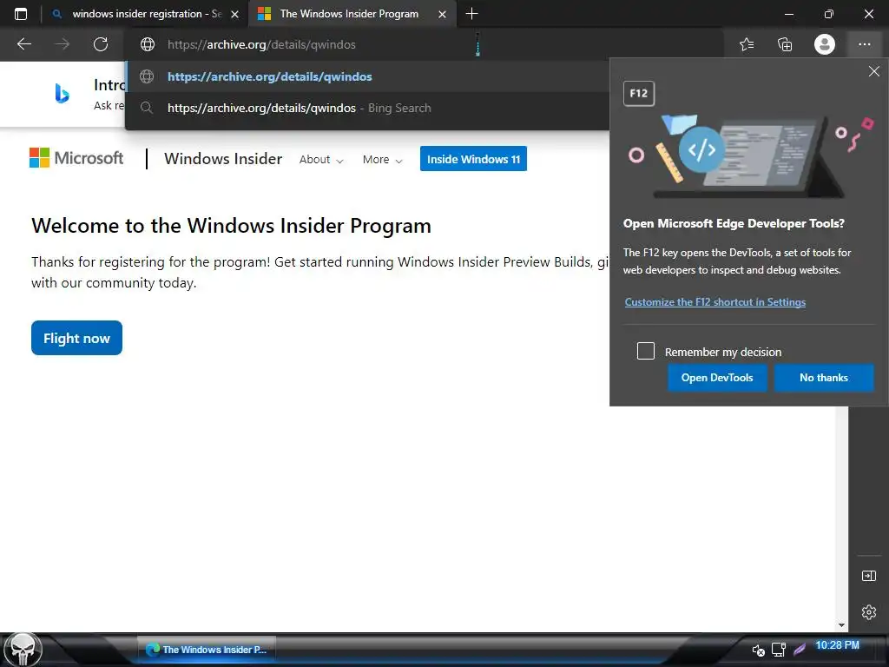Open Customize the F12 shortcut in Settings
This screenshot has height=667, width=889.
715,301
